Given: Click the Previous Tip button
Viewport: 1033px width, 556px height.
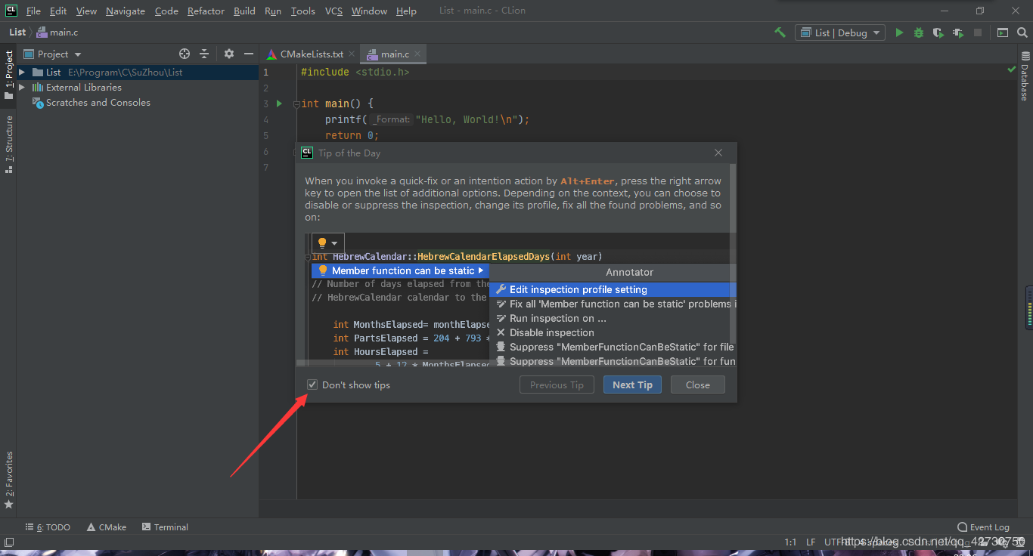Looking at the screenshot, I should pyautogui.click(x=557, y=385).
